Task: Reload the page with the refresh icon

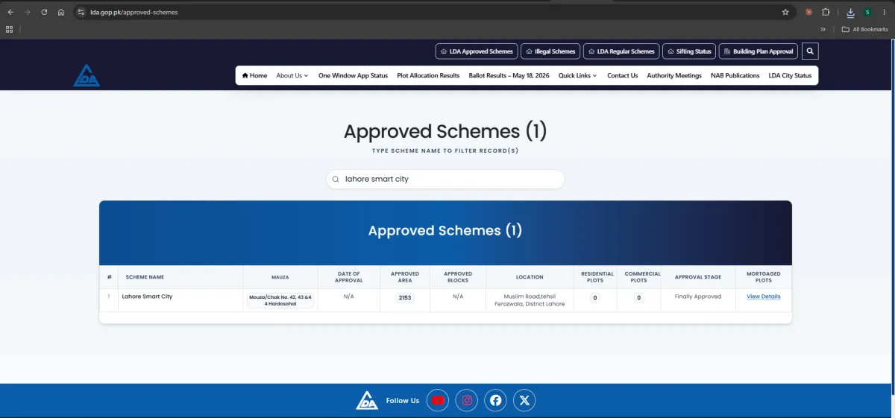Action: 44,12
